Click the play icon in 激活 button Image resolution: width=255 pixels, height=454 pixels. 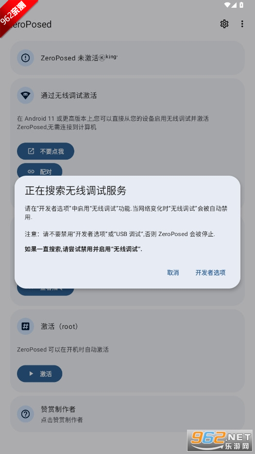click(31, 374)
